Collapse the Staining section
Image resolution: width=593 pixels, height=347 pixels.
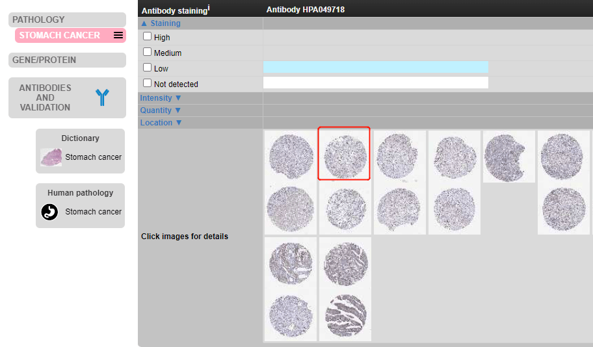click(x=161, y=23)
